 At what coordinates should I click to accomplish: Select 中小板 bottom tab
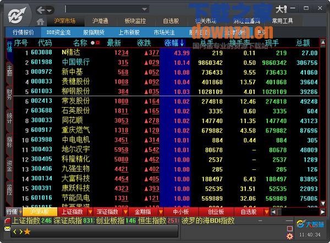181,212
